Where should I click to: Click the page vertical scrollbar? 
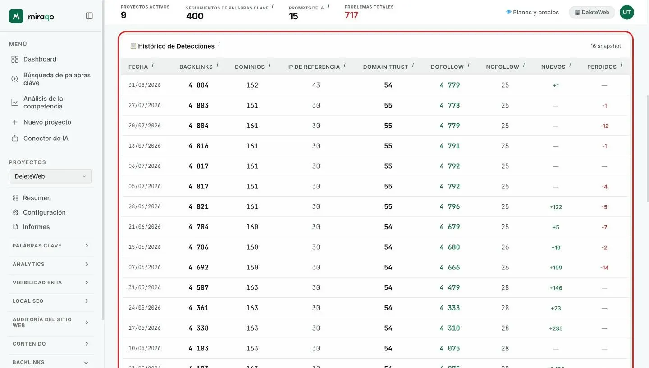(647, 148)
